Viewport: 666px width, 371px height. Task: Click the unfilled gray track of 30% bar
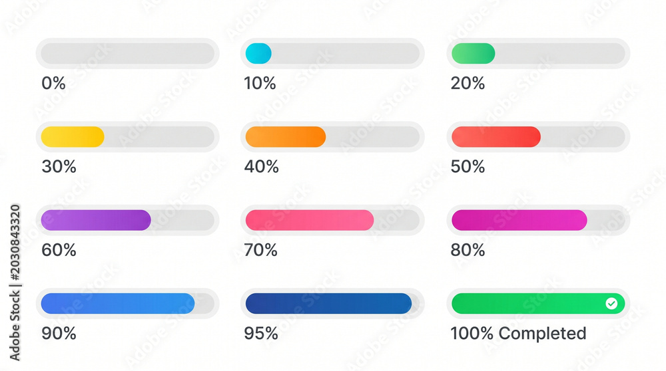(x=159, y=137)
